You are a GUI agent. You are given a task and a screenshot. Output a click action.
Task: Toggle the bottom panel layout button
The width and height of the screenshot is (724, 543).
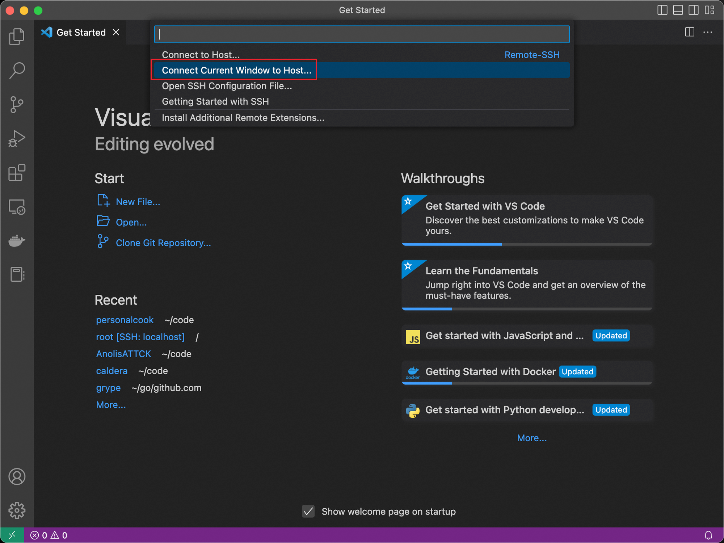click(678, 10)
